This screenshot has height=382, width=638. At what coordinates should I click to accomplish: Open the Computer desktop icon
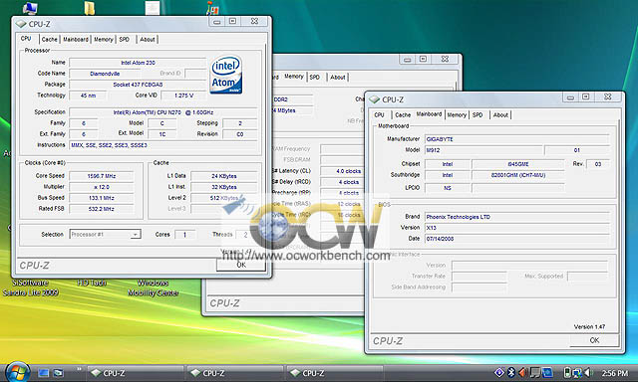(x=30, y=8)
